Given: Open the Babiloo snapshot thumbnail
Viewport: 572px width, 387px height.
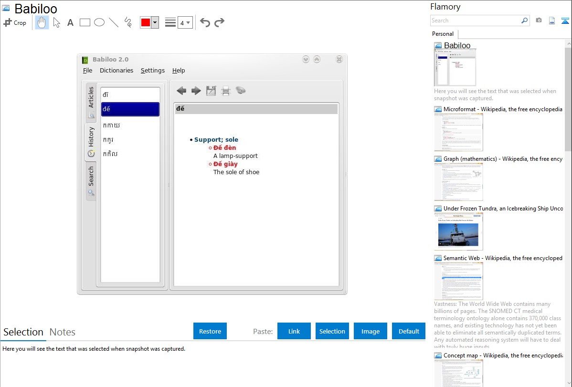Looking at the screenshot, I should 455,67.
